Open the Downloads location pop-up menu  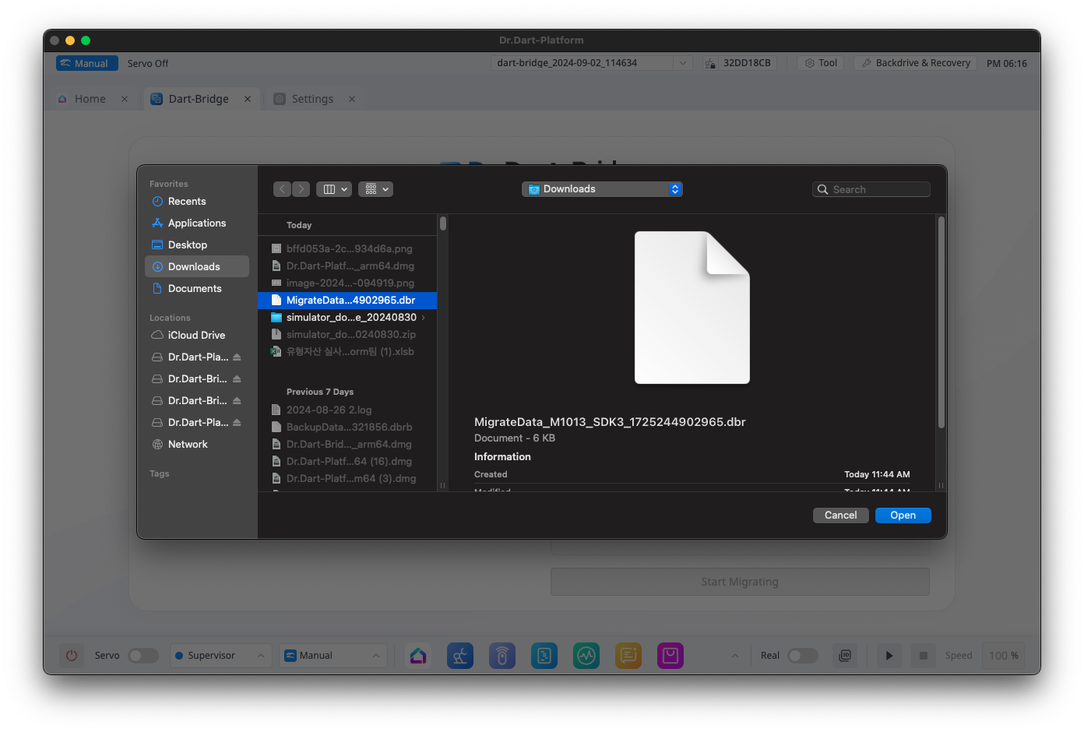coord(602,189)
